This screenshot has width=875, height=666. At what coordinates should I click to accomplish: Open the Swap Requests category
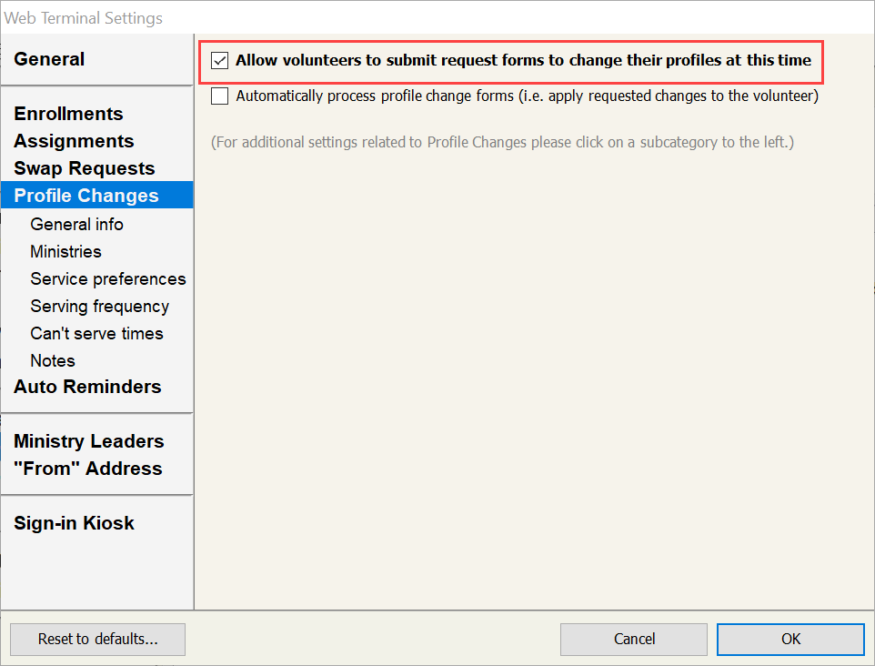pyautogui.click(x=84, y=168)
